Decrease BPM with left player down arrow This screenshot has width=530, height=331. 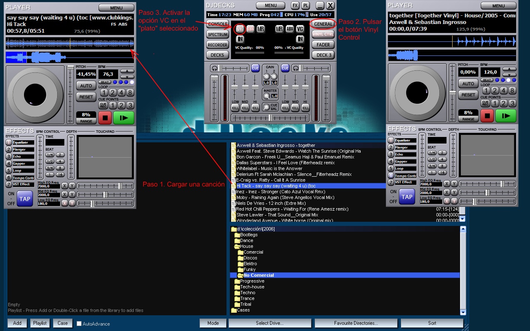click(x=128, y=76)
